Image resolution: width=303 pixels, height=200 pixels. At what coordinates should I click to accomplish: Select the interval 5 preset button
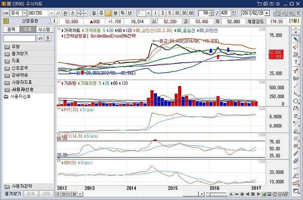170,13
